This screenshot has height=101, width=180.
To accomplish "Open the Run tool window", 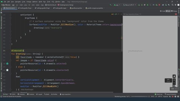I will [x=6, y=94].
